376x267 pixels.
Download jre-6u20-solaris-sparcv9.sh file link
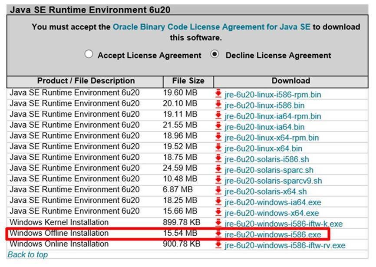click(274, 181)
